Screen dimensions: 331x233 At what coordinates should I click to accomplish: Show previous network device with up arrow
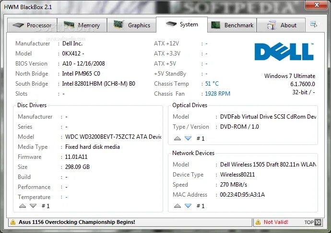tap(177, 206)
